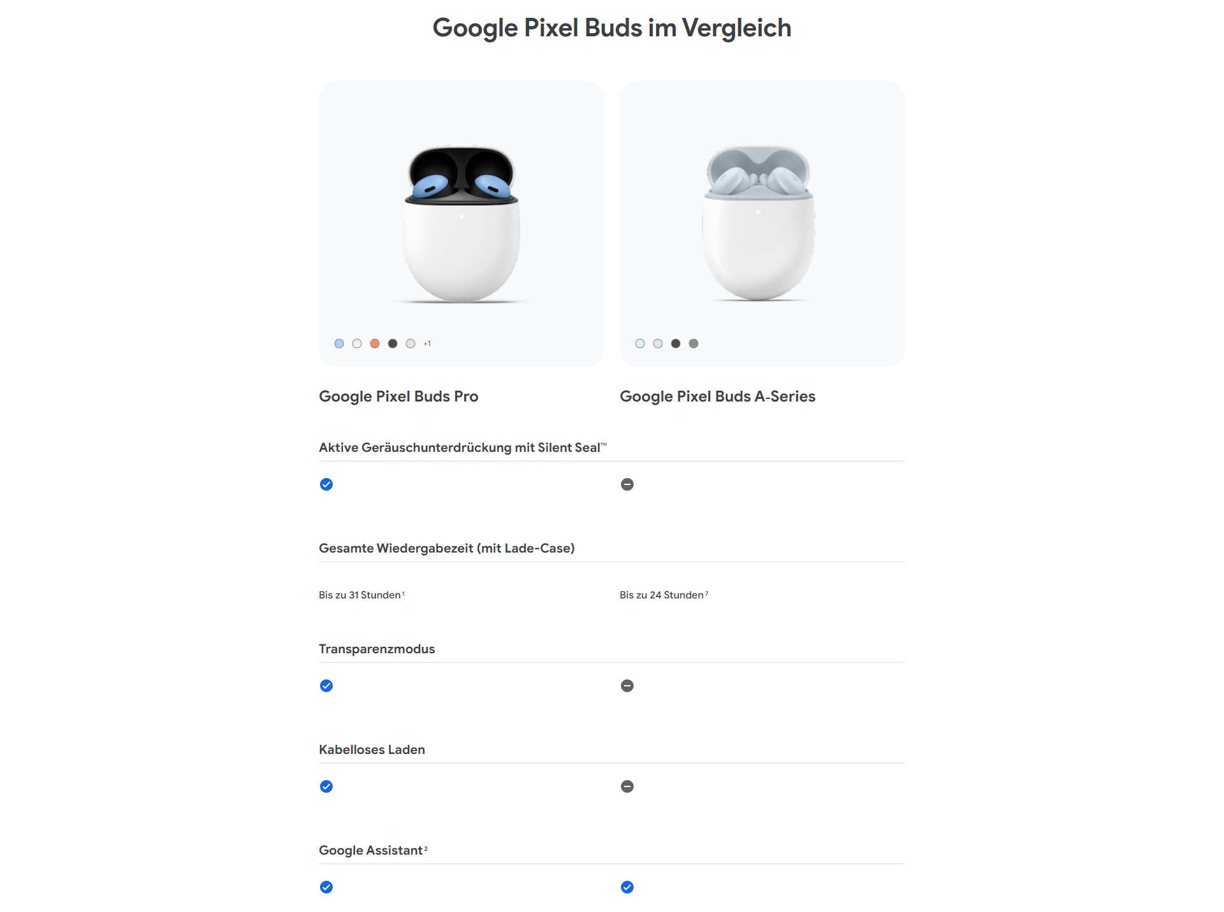Open the Google Pixel Buds Pro title link
The height and width of the screenshot is (912, 1224).
(398, 396)
